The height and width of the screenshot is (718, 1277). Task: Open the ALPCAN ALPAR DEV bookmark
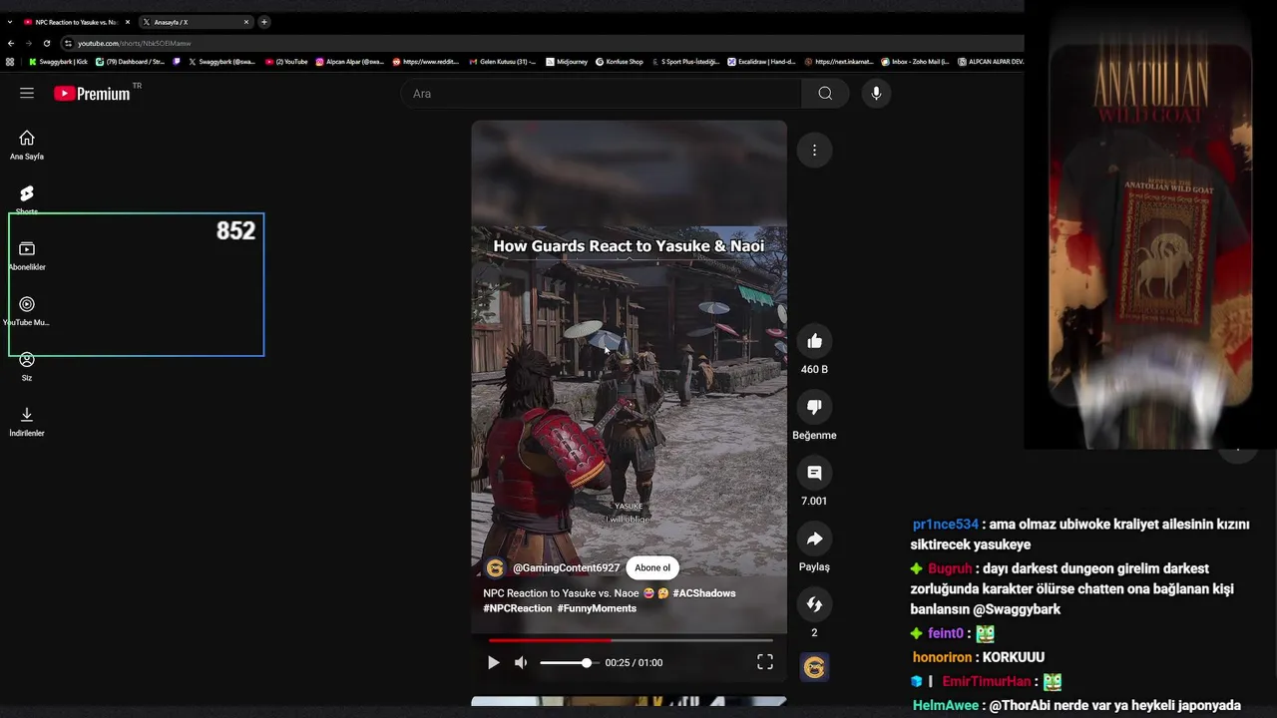pyautogui.click(x=991, y=62)
